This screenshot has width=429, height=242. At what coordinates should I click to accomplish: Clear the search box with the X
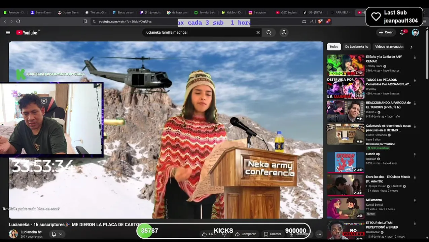click(x=258, y=33)
